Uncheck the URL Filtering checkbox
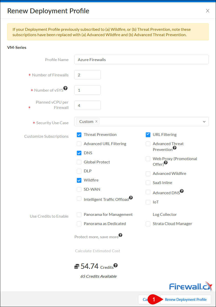This screenshot has height=307, width=216. click(x=148, y=135)
